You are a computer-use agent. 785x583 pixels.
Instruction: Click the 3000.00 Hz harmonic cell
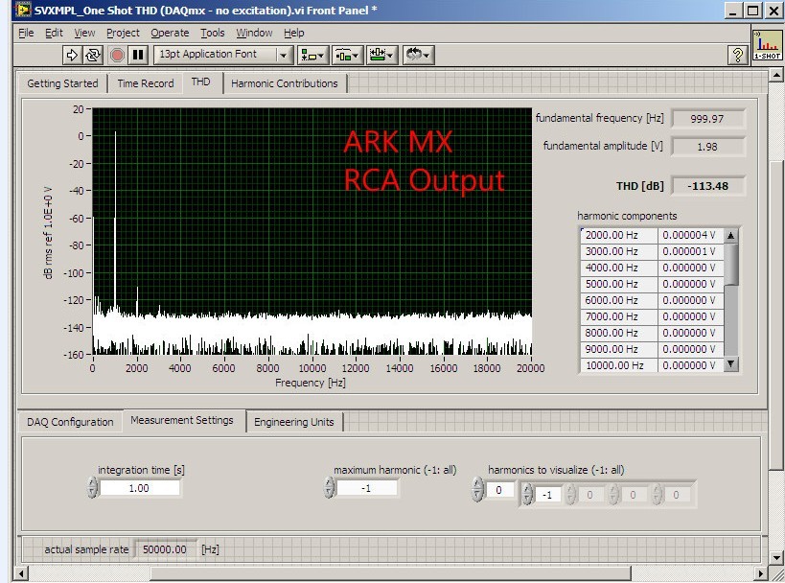coord(619,251)
